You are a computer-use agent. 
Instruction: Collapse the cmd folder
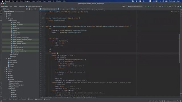[5, 17]
